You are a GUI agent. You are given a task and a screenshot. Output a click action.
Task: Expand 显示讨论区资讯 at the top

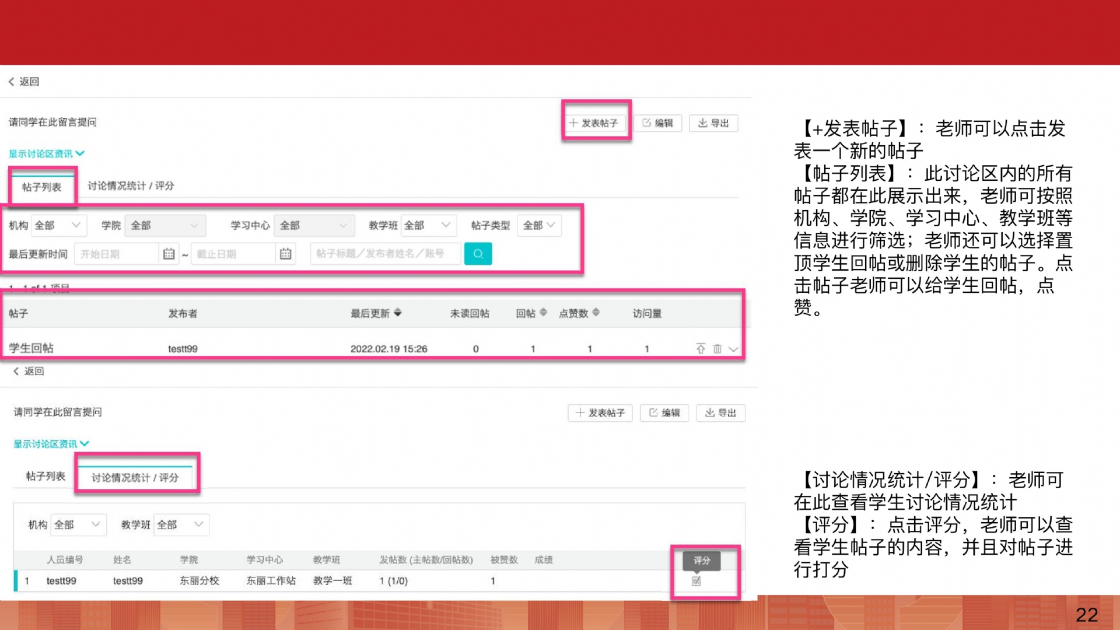click(x=46, y=153)
